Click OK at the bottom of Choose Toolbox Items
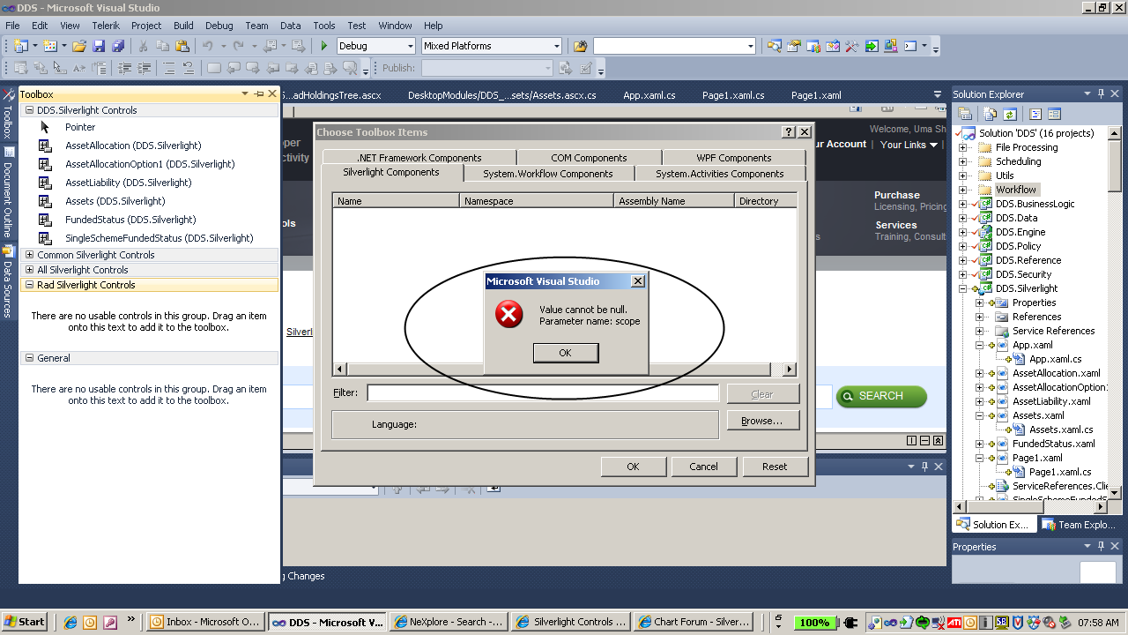The width and height of the screenshot is (1128, 635). click(x=633, y=467)
